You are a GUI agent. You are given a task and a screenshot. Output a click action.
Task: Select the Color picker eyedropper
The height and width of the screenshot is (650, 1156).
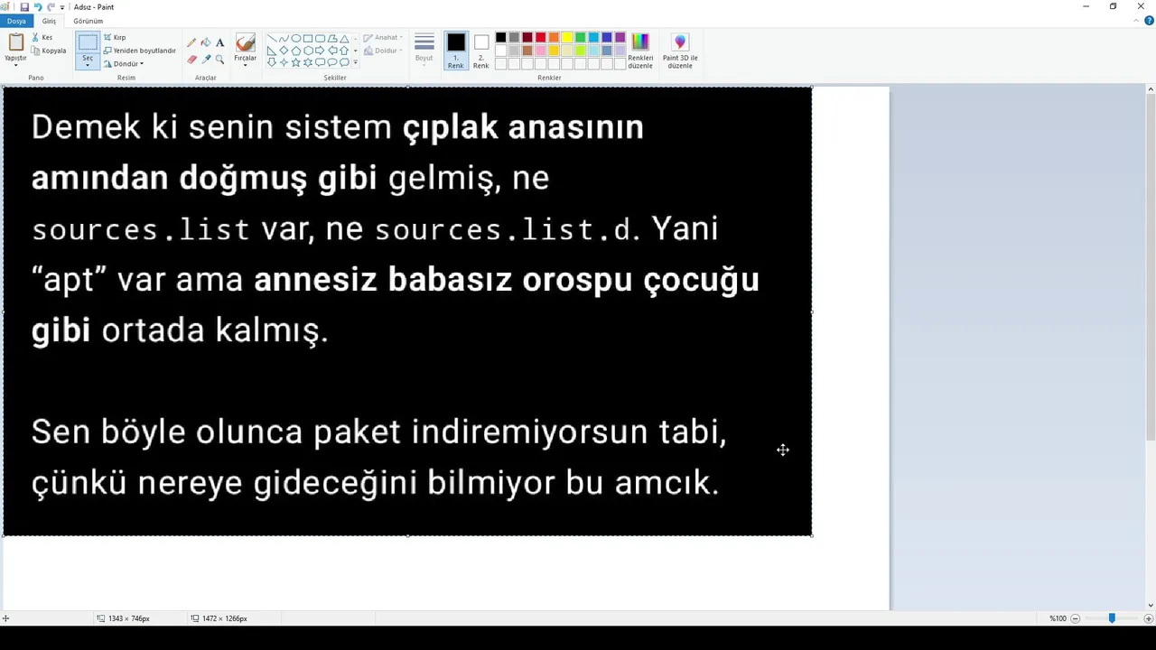pos(206,60)
